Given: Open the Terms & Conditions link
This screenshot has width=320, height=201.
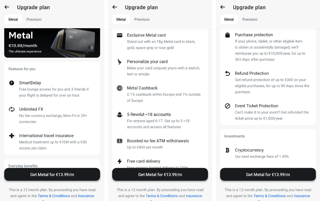Looking at the screenshot, I should point(54,196).
